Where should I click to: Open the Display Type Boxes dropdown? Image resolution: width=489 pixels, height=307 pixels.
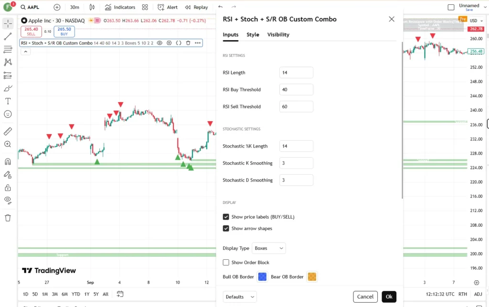(x=269, y=248)
